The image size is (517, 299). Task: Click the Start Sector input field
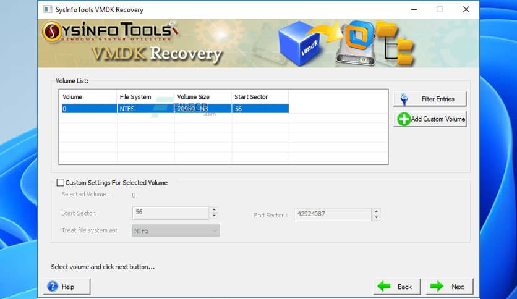pyautogui.click(x=171, y=213)
